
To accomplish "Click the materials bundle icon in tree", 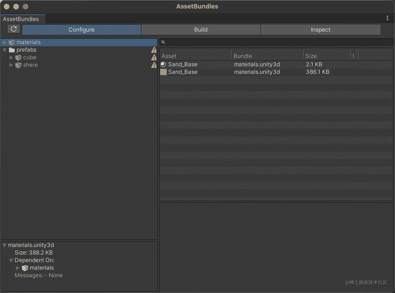I will coord(12,43).
